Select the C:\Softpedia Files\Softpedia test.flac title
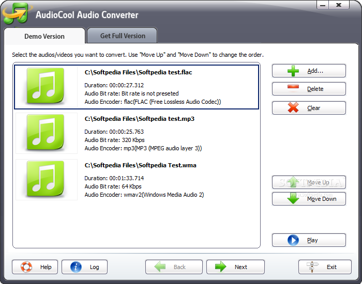The image size is (362, 284). coord(138,72)
